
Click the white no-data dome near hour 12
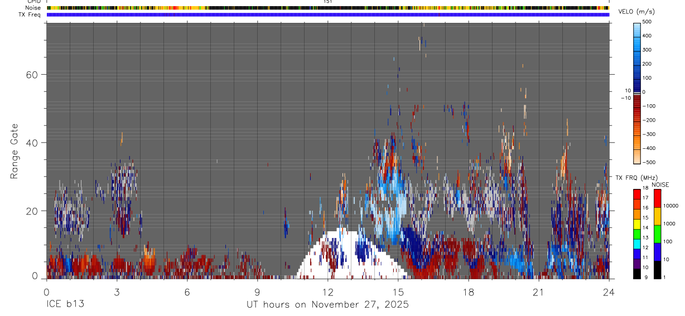[353, 254]
